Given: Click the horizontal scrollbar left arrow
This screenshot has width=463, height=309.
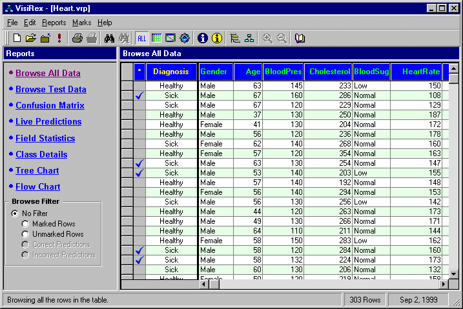Looking at the screenshot, I should (204, 284).
